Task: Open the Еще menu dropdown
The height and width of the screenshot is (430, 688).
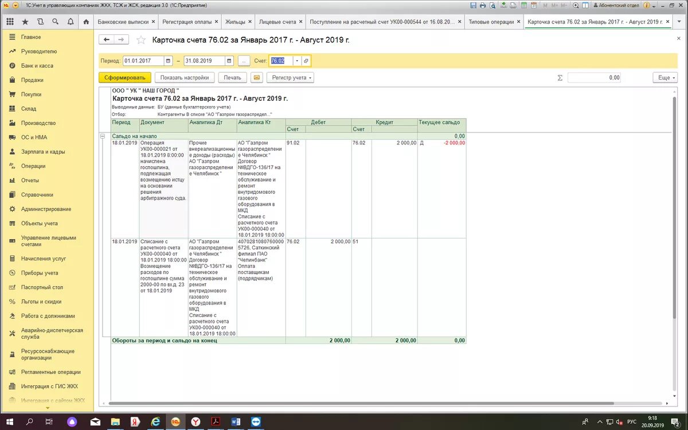Action: (x=665, y=77)
